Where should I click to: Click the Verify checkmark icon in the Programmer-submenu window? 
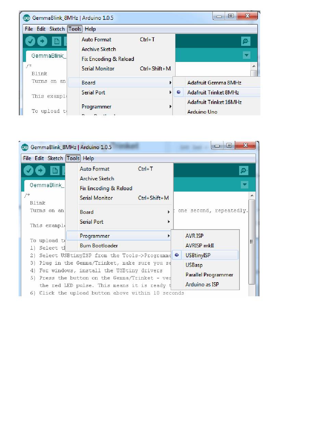click(x=29, y=170)
